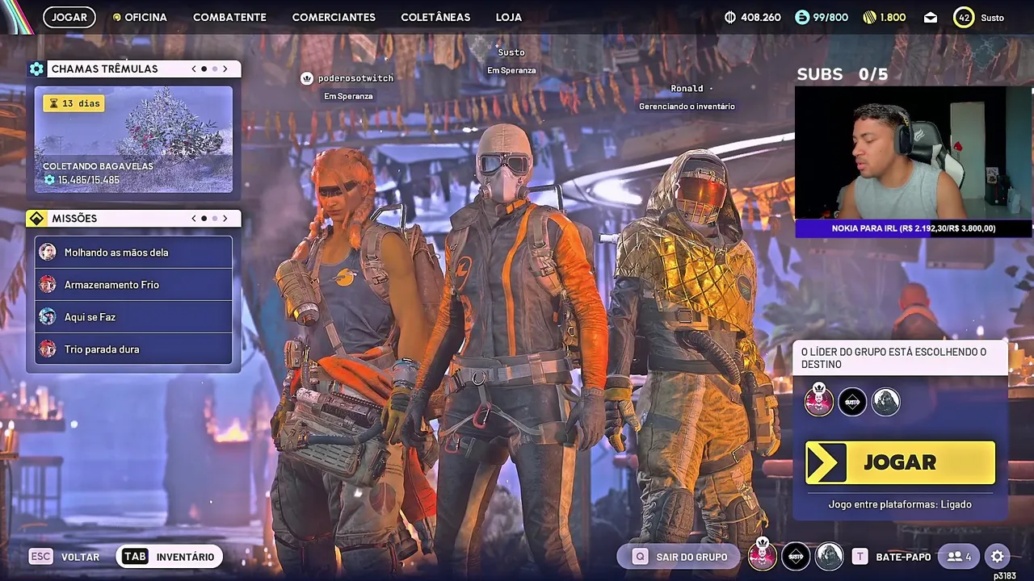Open the Susto player profile name
Screen dimensions: 1034x581
[x=993, y=18]
